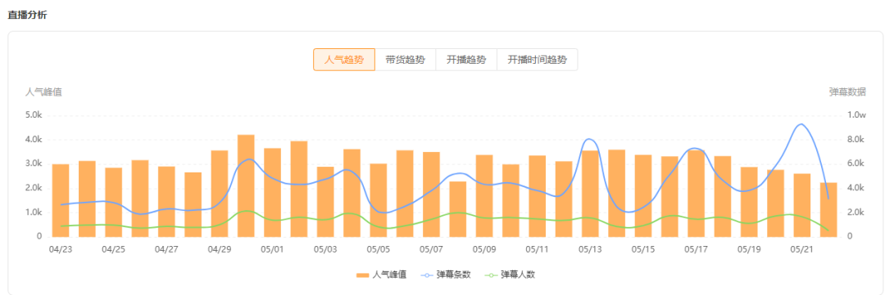Toggle the 弹幕条数 legend series
Viewport: 885px width, 295px height.
[445, 275]
